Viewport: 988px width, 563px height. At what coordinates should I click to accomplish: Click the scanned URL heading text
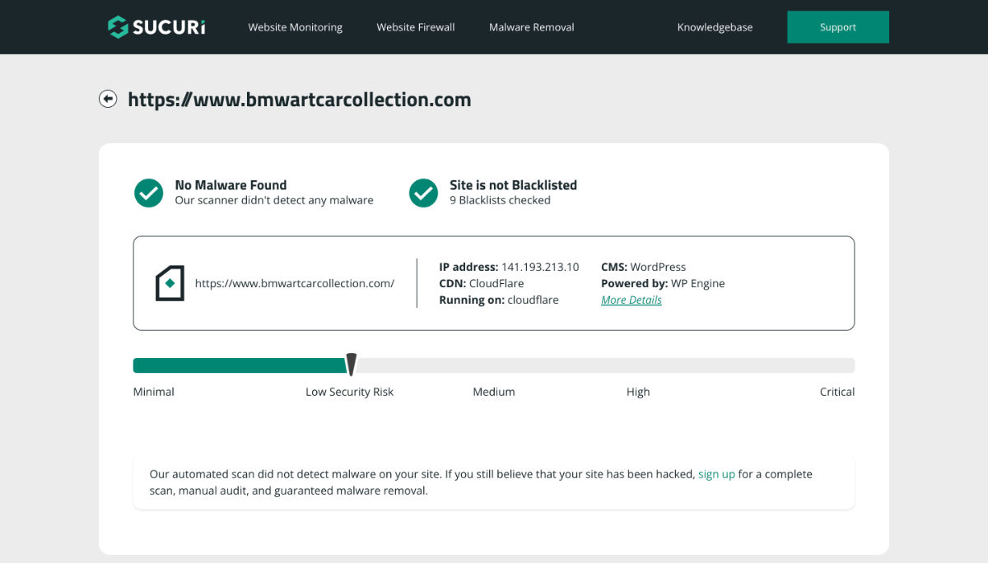300,100
